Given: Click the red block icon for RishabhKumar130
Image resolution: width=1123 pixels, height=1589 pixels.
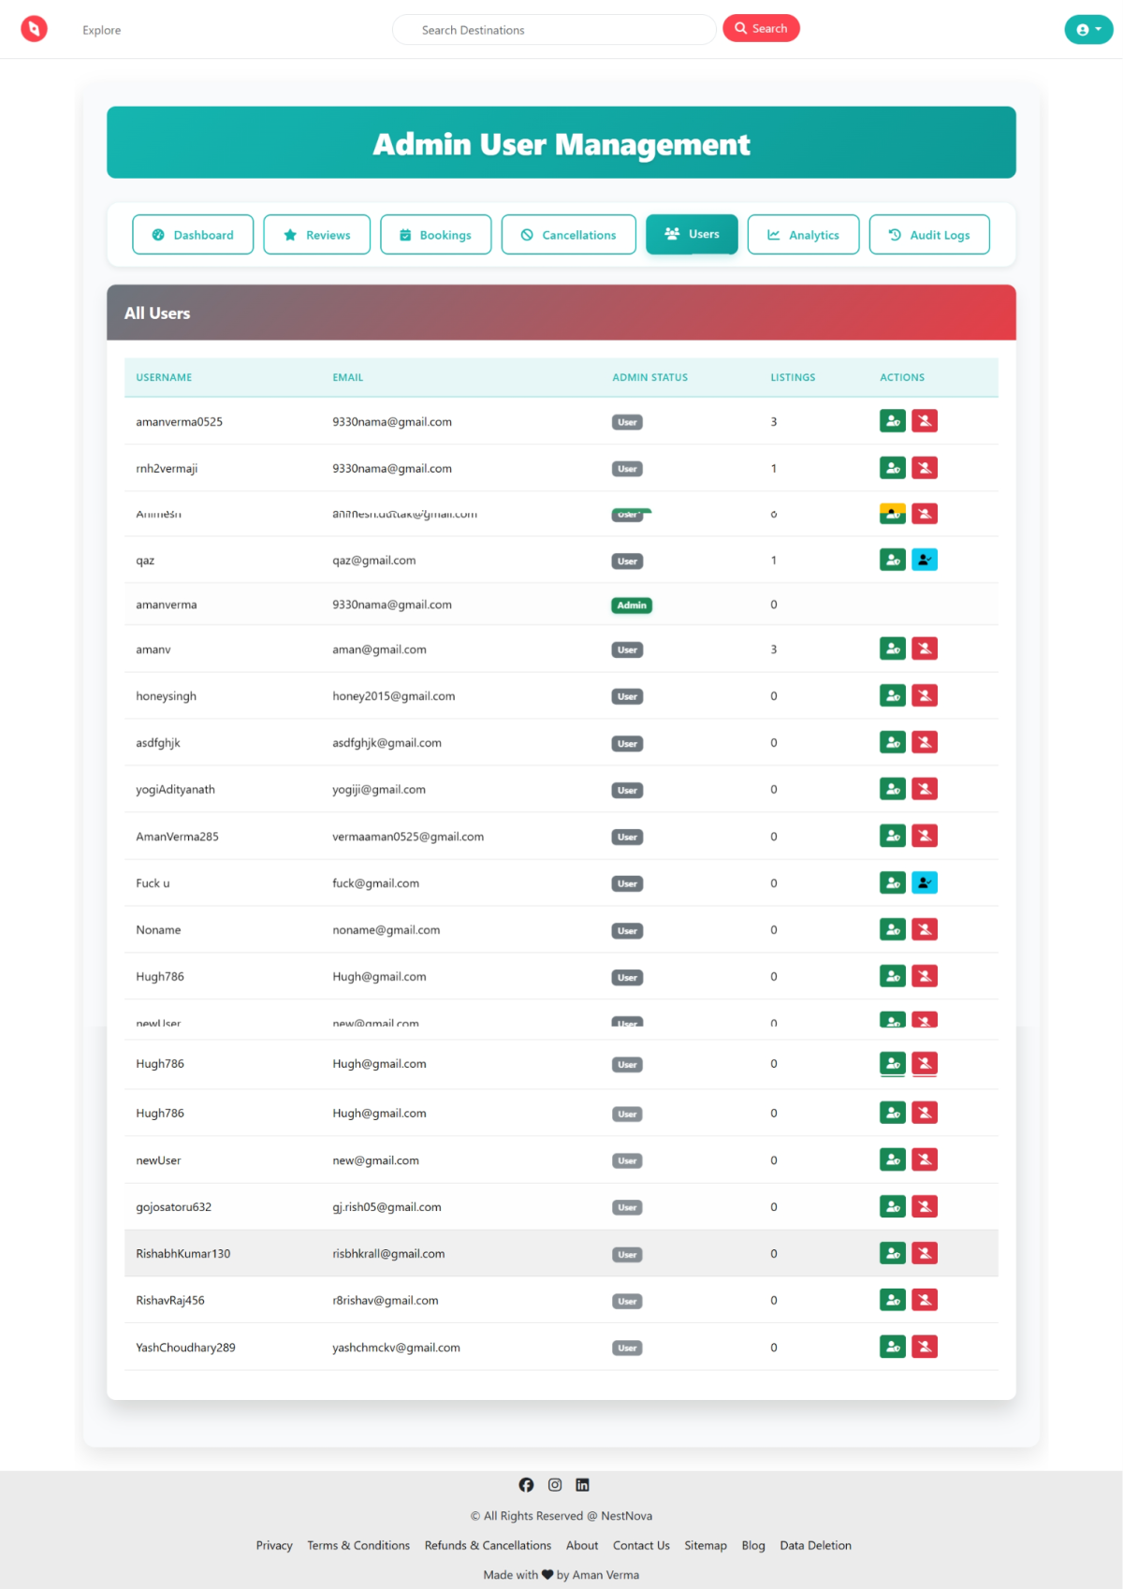Looking at the screenshot, I should (x=924, y=1253).
